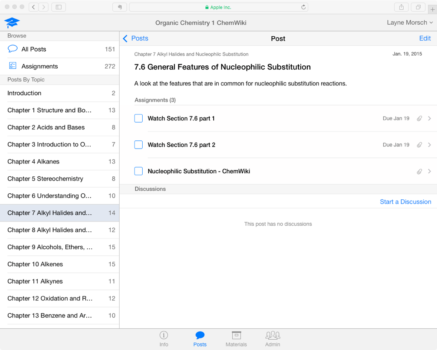Click the graduation cap app logo

click(12, 23)
